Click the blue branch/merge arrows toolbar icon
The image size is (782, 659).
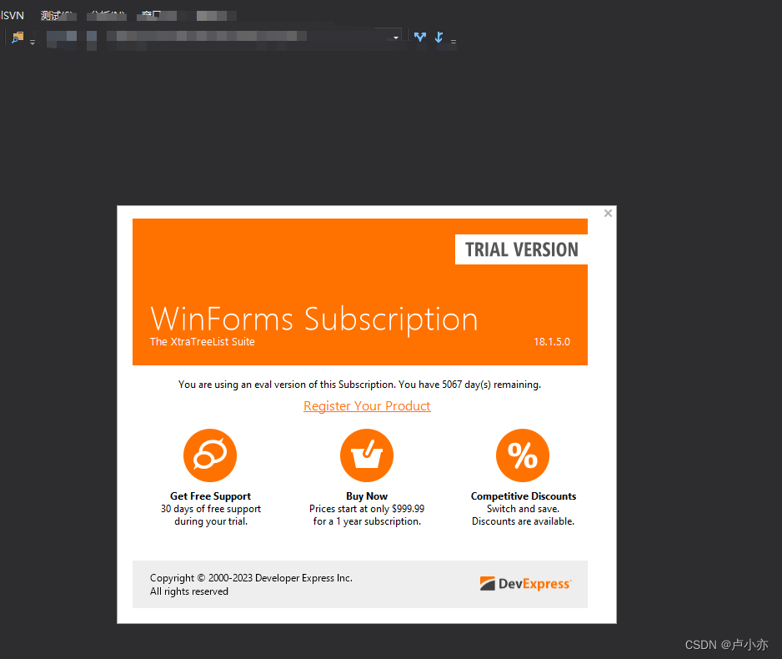pyautogui.click(x=419, y=37)
